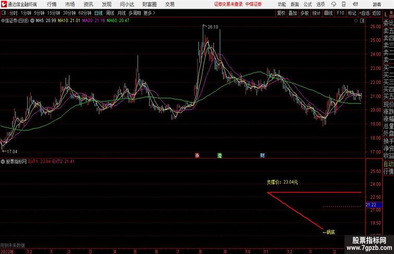Open F10 company info
Screen dimensions: 394x254
[x=340, y=13]
